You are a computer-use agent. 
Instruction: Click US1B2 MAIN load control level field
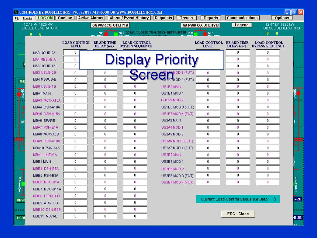coord(208,87)
